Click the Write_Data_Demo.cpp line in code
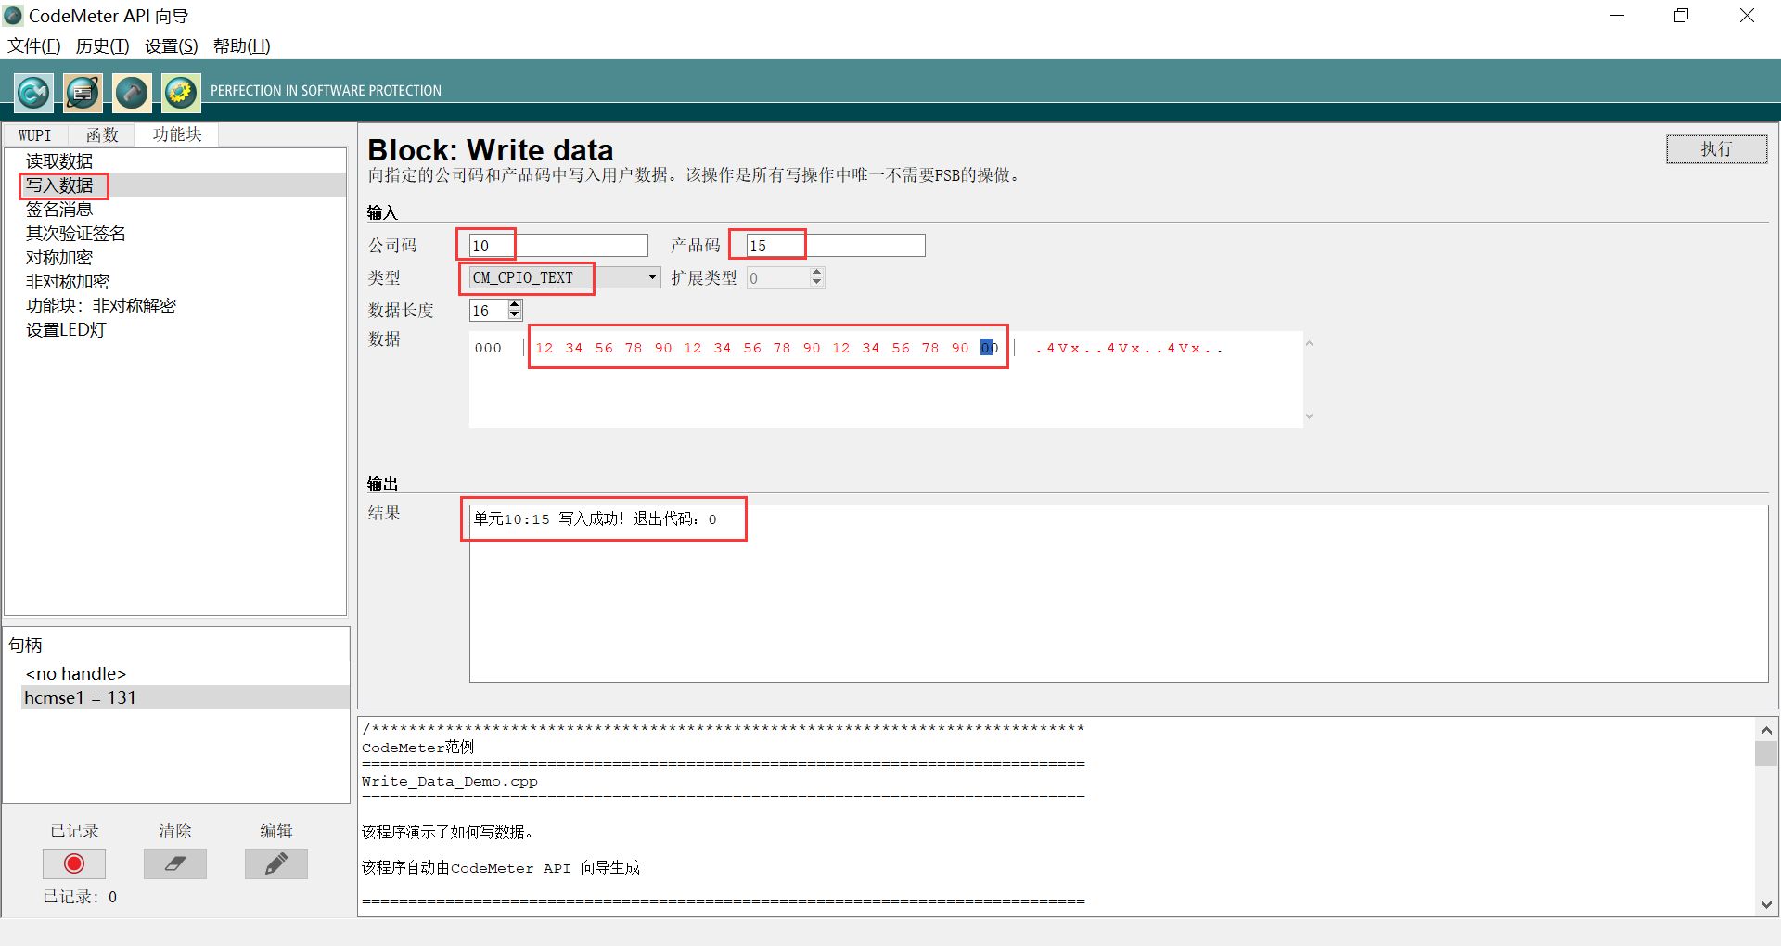Screen dimensions: 1781x946 click(450, 782)
